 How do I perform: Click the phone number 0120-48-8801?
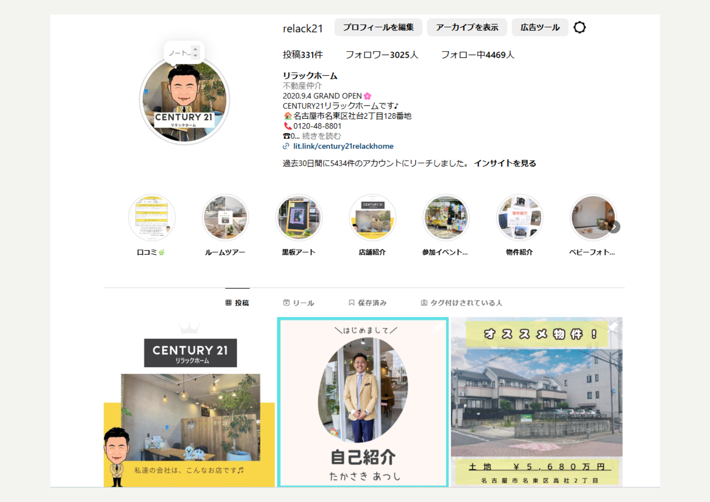point(317,126)
